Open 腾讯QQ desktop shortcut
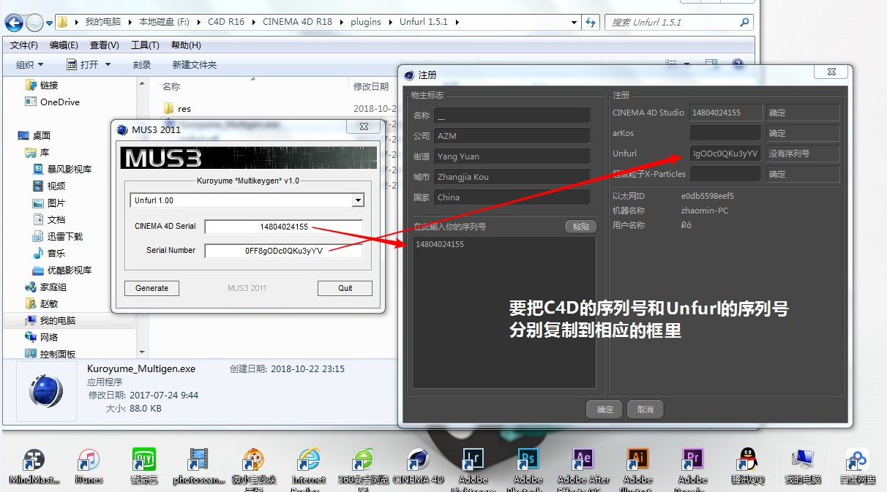 747,466
